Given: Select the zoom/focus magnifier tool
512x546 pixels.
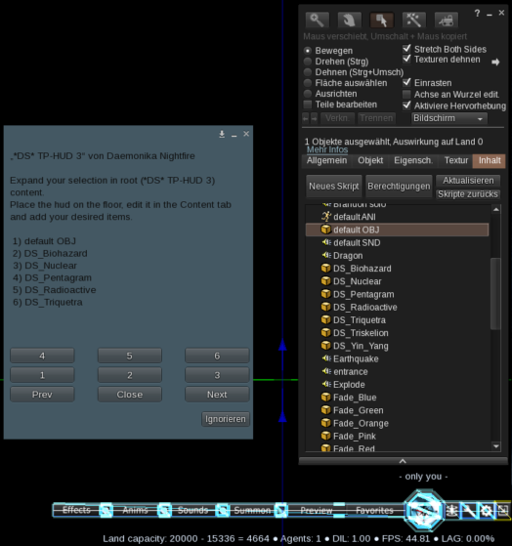Looking at the screenshot, I should (x=317, y=21).
